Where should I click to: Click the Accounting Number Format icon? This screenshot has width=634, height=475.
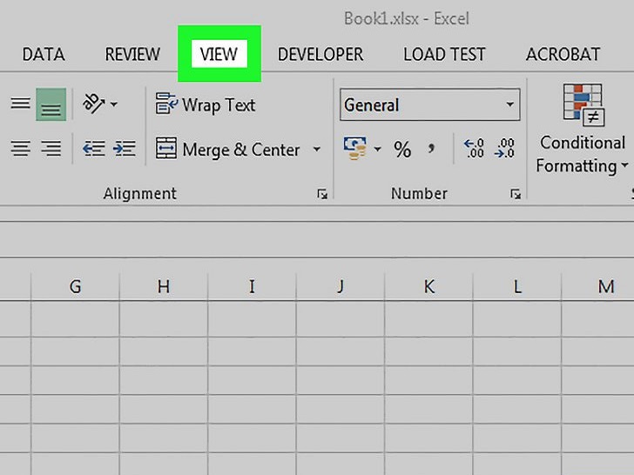[354, 149]
